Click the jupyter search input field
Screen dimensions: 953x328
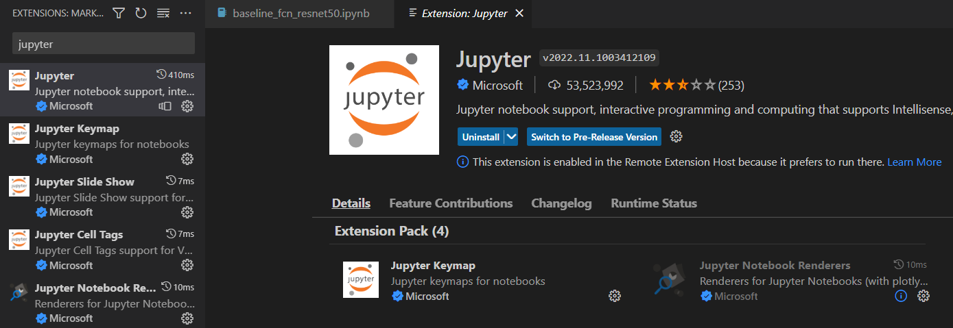coord(104,44)
